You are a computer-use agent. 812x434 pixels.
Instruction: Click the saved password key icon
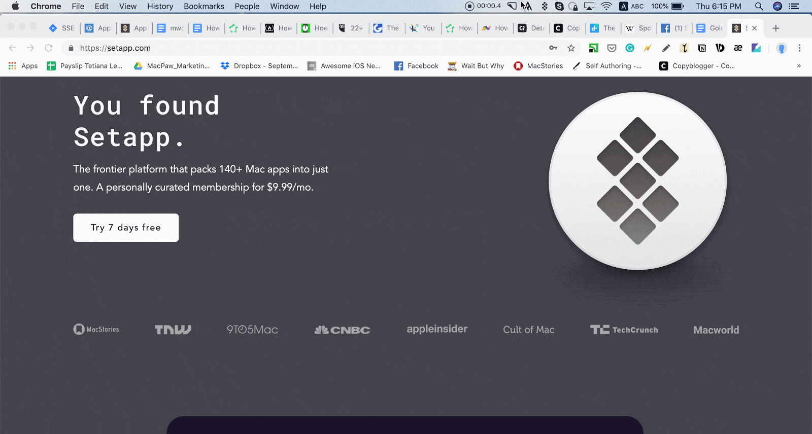553,48
